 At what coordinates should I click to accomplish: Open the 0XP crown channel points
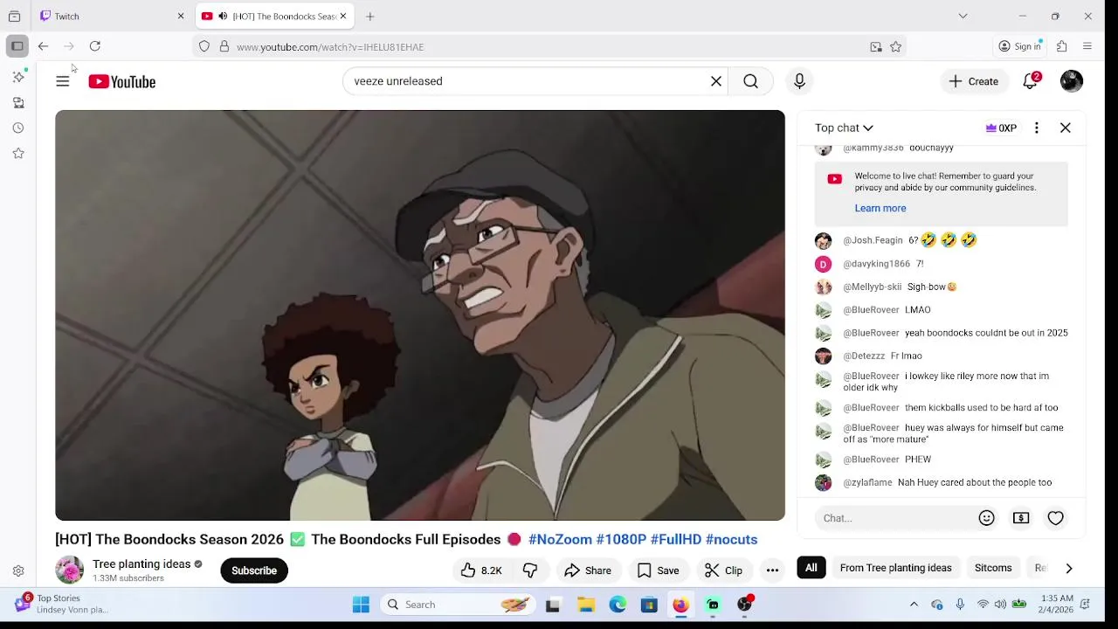[1001, 128]
